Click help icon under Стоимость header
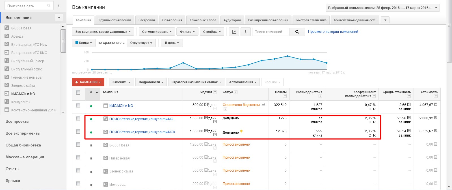 [436, 96]
